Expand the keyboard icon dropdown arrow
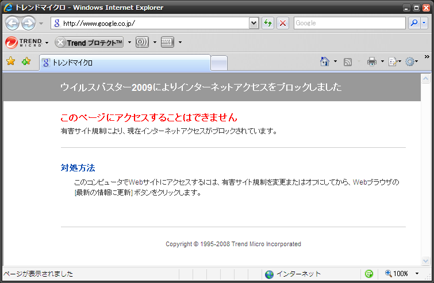Image resolution: width=434 pixels, height=283 pixels. pos(180,43)
